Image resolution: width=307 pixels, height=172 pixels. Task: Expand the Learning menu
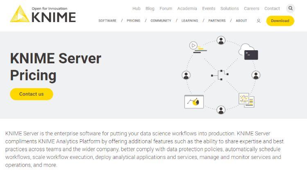(190, 21)
